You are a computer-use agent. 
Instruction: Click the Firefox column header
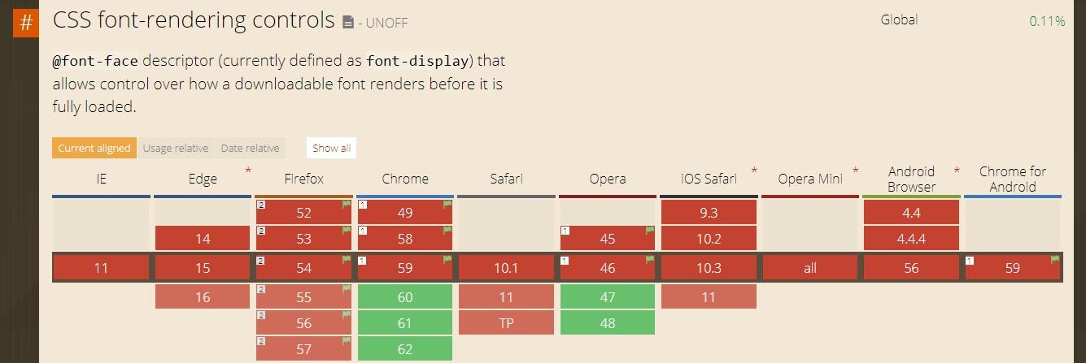pos(303,179)
